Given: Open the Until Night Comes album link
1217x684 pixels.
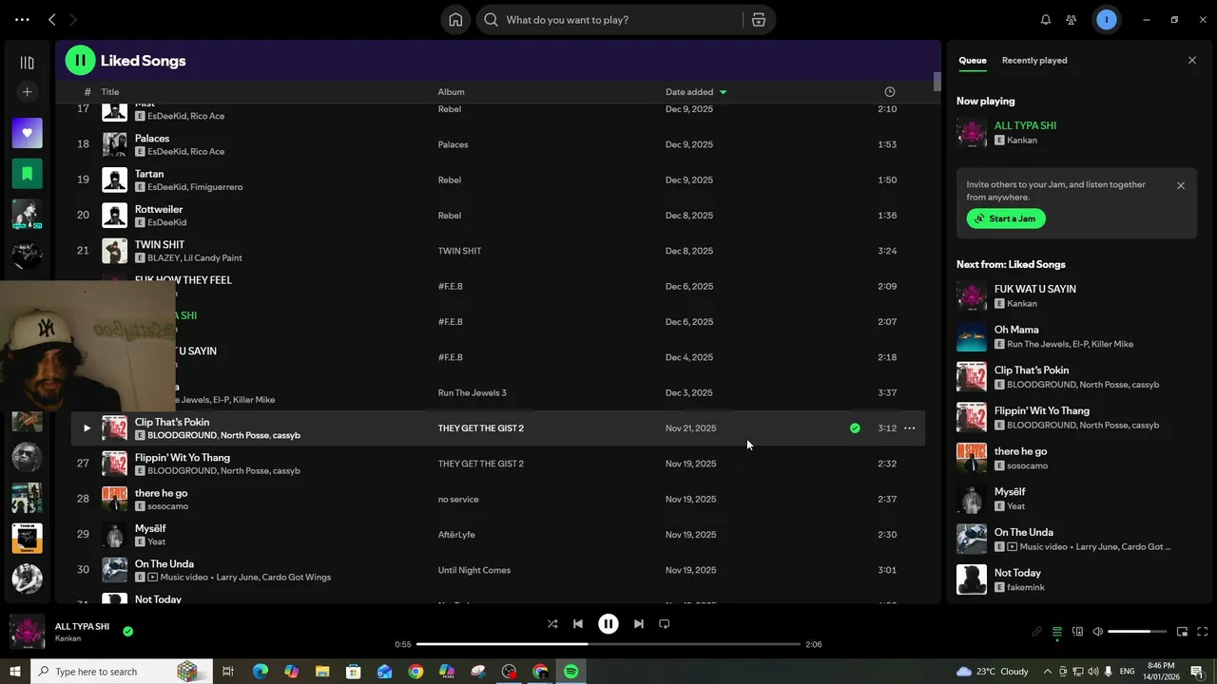Looking at the screenshot, I should pyautogui.click(x=473, y=570).
